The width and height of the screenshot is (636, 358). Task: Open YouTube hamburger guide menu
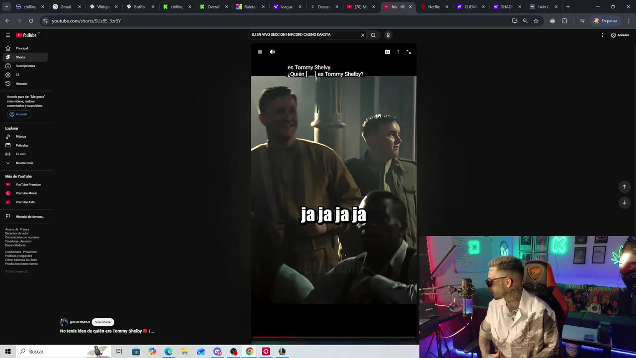pyautogui.click(x=8, y=35)
